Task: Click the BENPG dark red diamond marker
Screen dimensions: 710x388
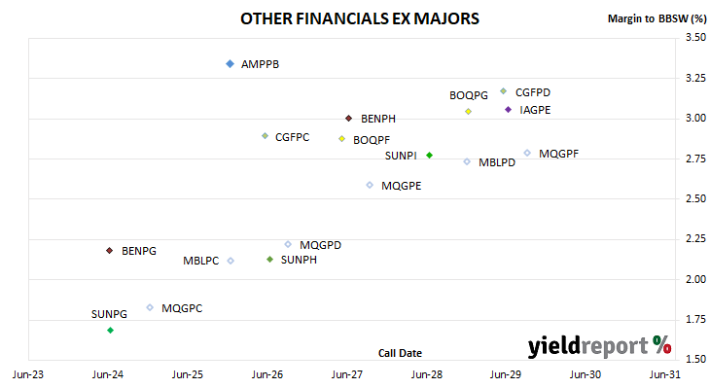Action: (x=109, y=250)
